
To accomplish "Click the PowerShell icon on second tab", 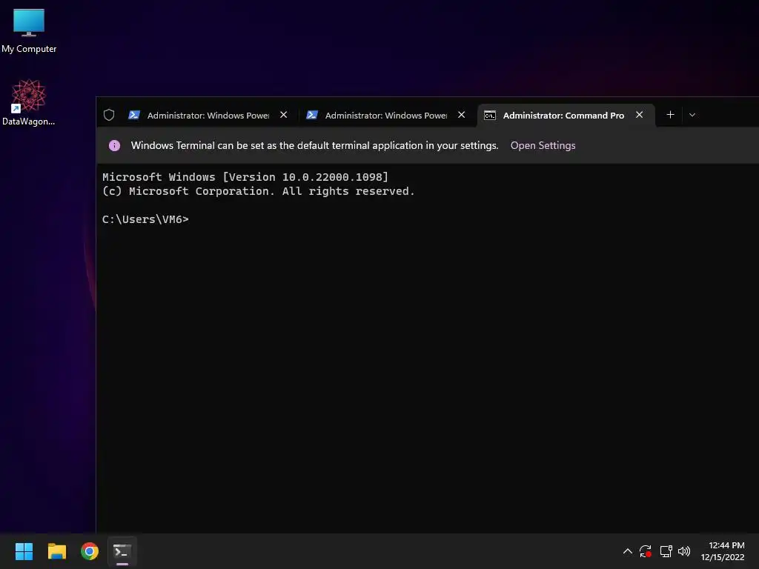I will point(312,115).
